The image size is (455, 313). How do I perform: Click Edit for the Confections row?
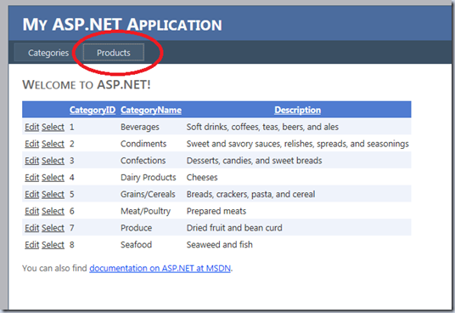(31, 161)
